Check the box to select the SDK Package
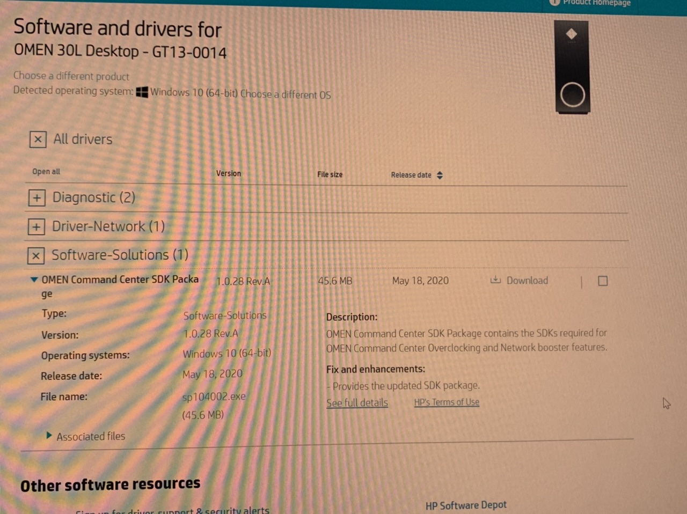 602,281
